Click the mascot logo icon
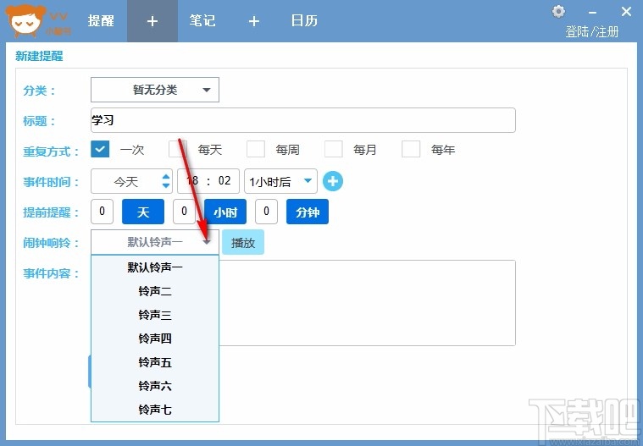This screenshot has width=643, height=446. click(25, 20)
